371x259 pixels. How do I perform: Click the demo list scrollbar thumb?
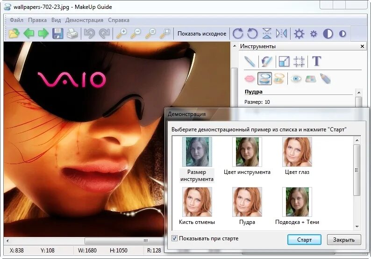(357, 170)
